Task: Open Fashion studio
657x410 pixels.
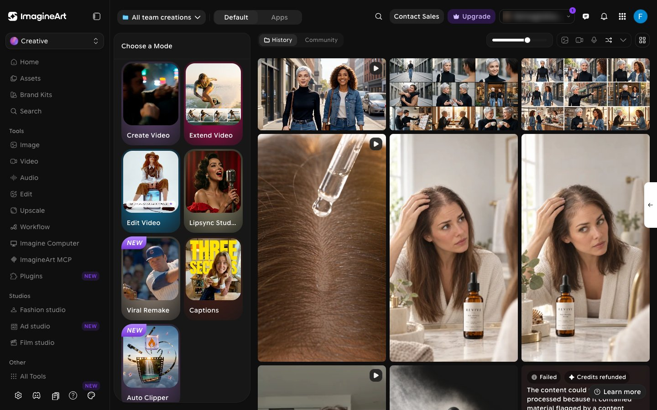Action: (x=55, y=310)
